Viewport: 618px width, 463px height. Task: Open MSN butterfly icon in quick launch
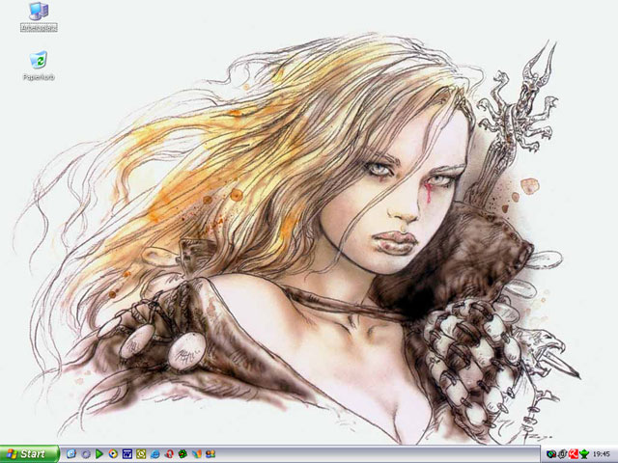tap(197, 454)
